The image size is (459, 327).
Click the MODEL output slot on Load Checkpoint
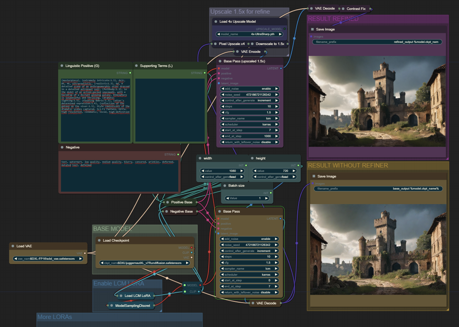pyautogui.click(x=192, y=248)
